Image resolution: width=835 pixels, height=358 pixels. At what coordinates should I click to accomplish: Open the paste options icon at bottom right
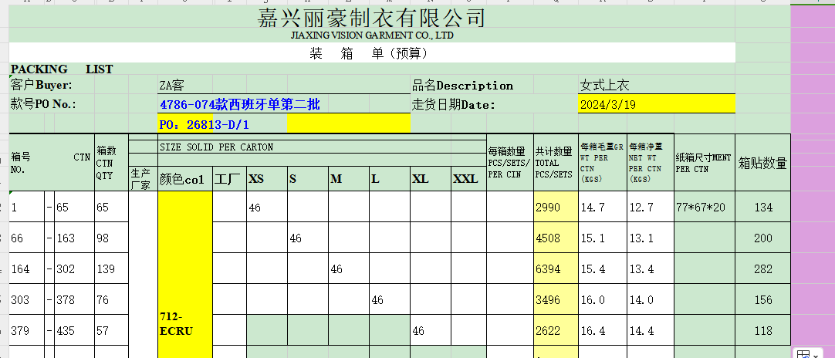click(803, 353)
